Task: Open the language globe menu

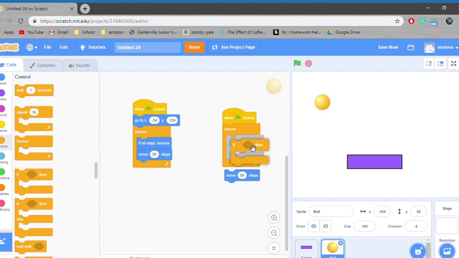Action: (x=32, y=47)
